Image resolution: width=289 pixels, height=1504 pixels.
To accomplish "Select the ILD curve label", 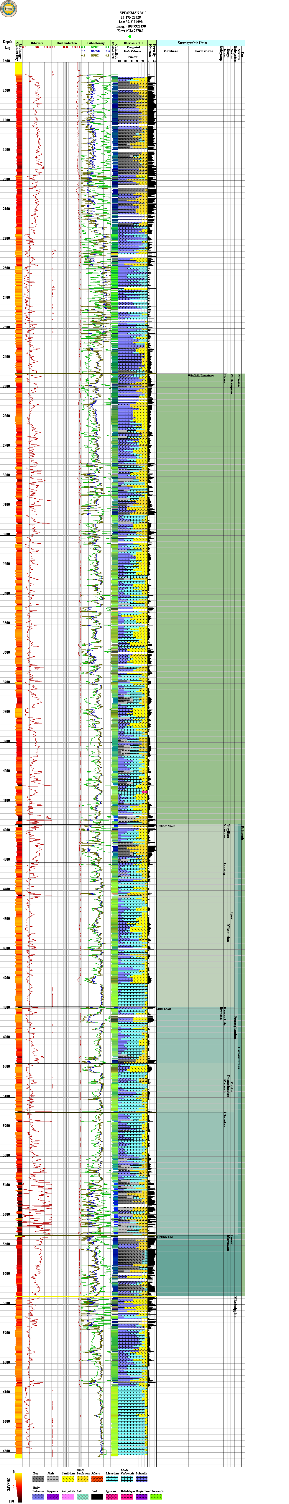I will pos(66,47).
